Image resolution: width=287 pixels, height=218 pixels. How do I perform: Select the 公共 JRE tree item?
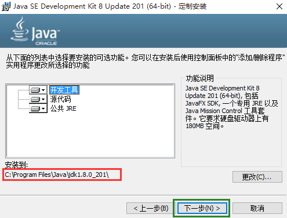coord(63,108)
